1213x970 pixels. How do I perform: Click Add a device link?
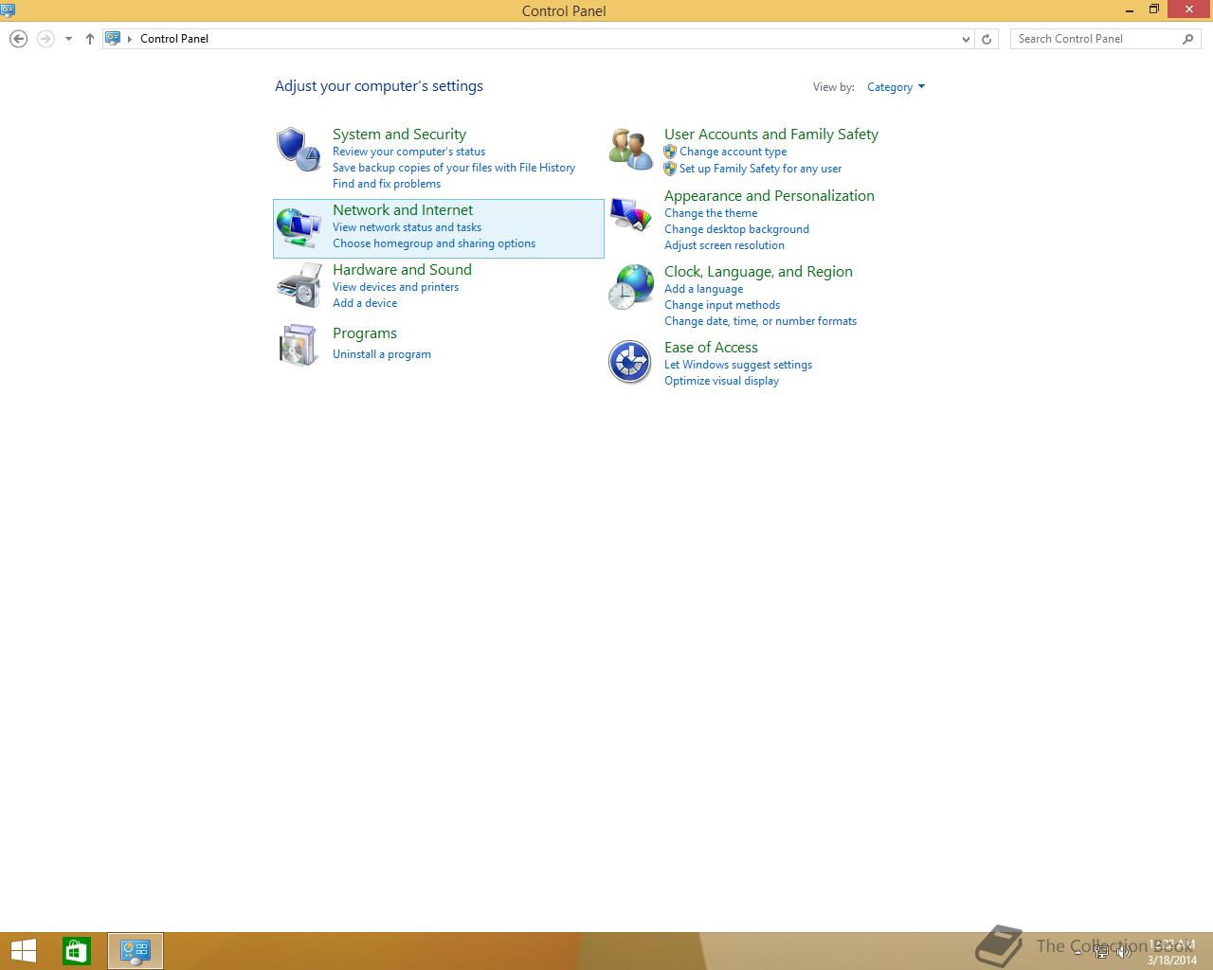click(x=365, y=303)
